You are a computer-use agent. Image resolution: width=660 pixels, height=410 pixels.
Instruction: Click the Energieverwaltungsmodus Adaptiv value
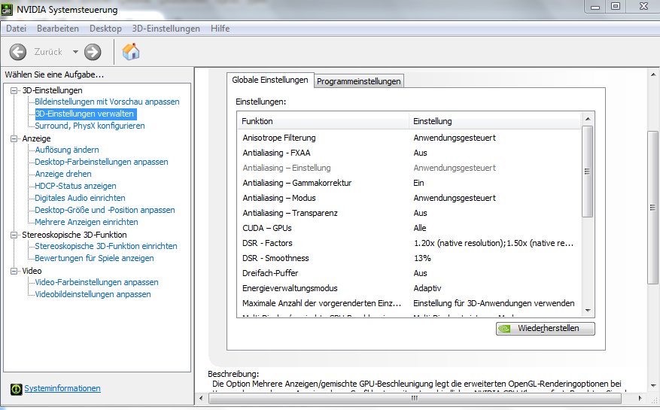tap(427, 288)
